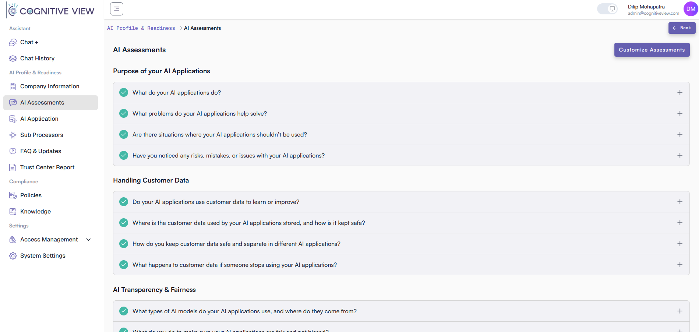This screenshot has height=332, width=699.
Task: Click the FAQ & Updates question icon
Action: pyautogui.click(x=13, y=151)
